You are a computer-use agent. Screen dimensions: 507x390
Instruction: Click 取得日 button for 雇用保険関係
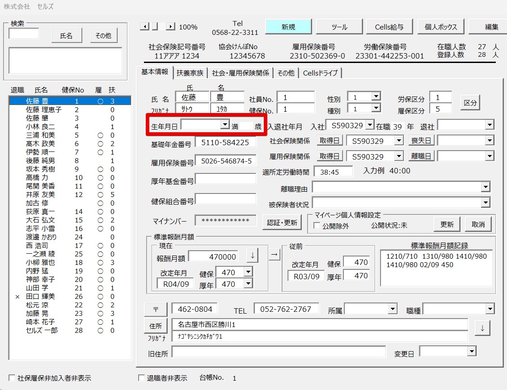(330, 156)
